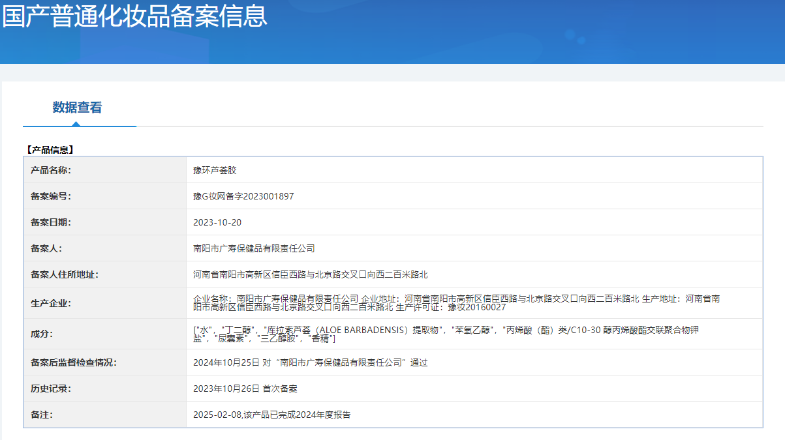Click the 2025-02-08 annual report remark text

click(271, 415)
